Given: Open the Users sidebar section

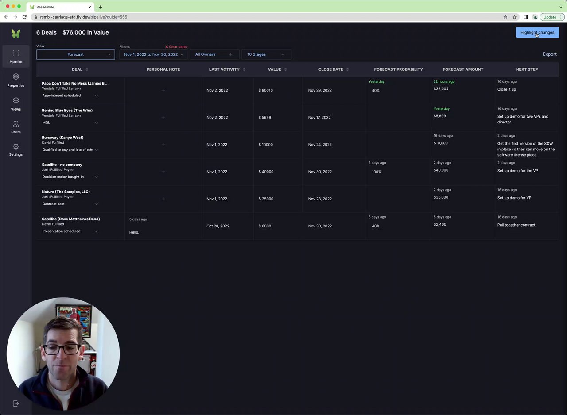Looking at the screenshot, I should click(16, 127).
